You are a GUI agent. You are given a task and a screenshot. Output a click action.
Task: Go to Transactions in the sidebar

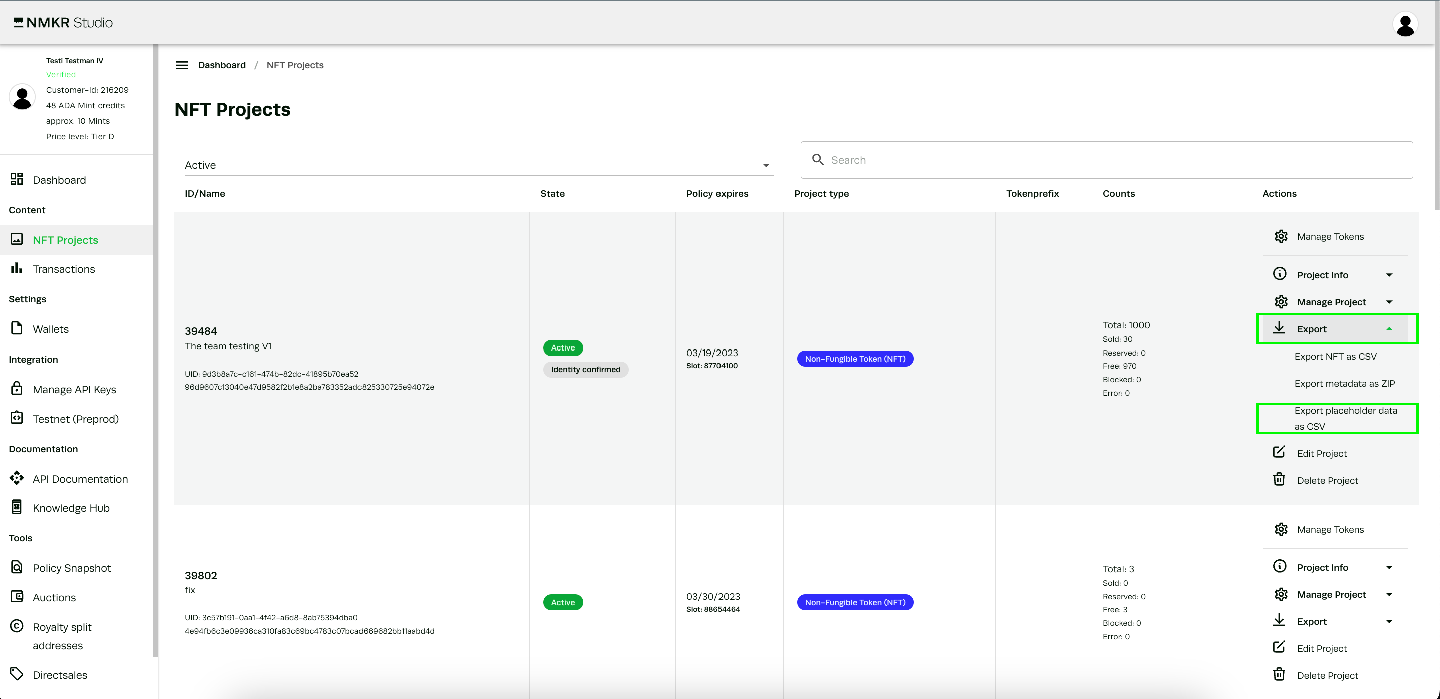(x=63, y=269)
